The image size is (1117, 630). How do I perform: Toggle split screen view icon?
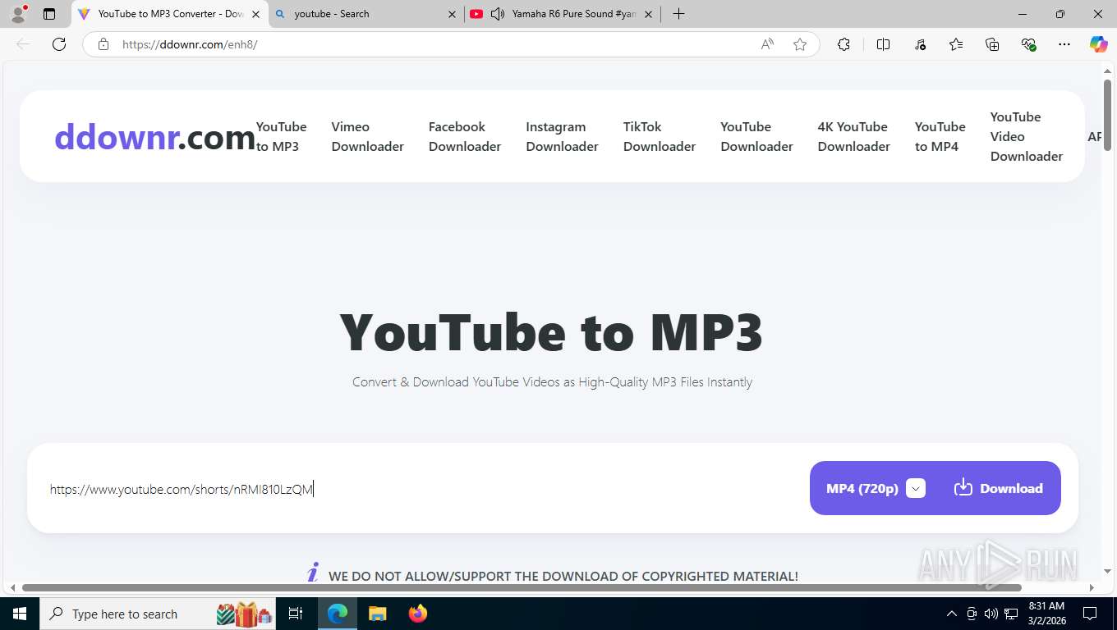click(x=884, y=44)
